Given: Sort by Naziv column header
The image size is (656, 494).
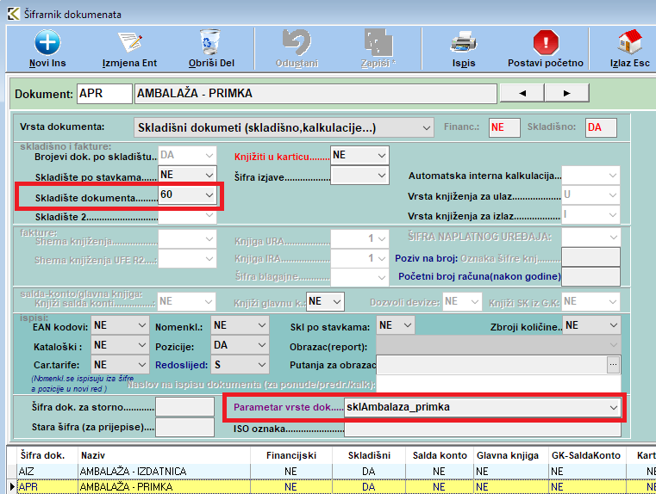Looking at the screenshot, I should 164,455.
